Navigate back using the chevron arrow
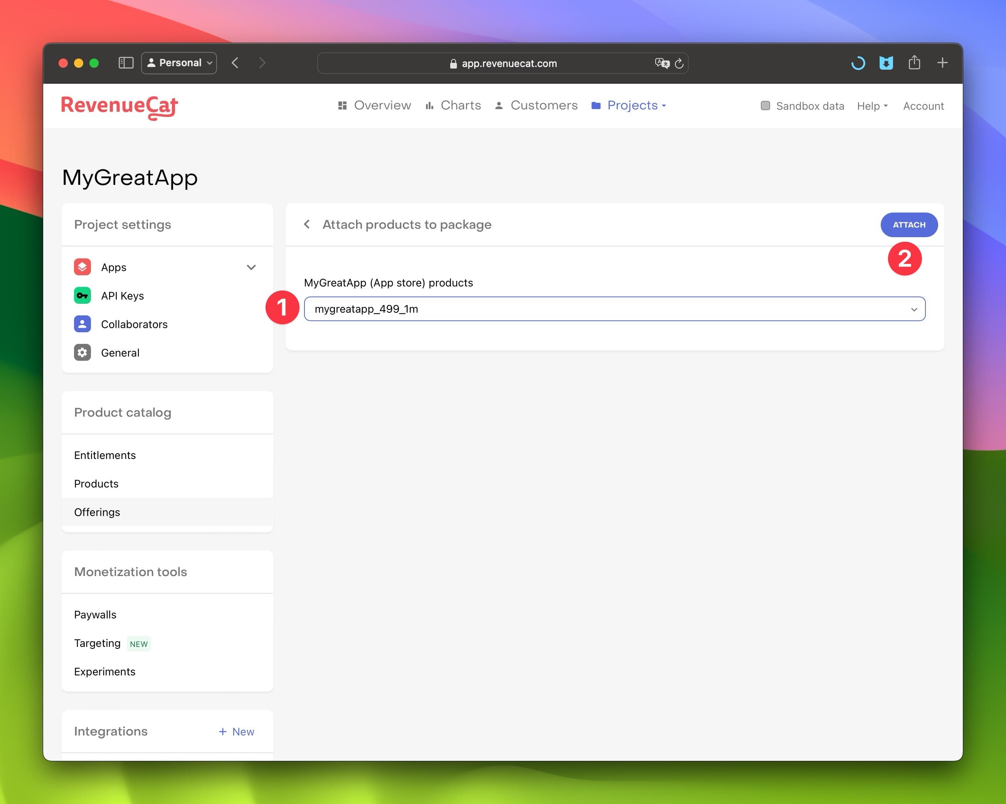The width and height of the screenshot is (1006, 804). pyautogui.click(x=308, y=225)
